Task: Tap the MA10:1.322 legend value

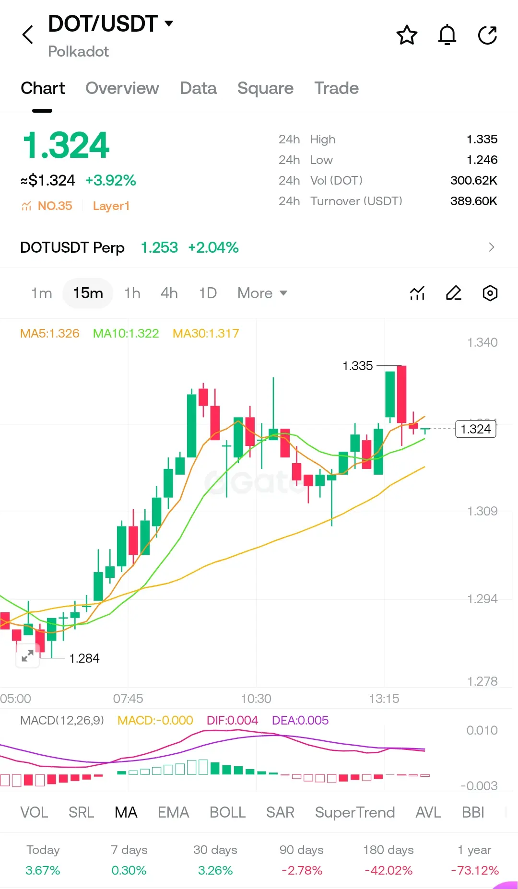Action: click(126, 333)
